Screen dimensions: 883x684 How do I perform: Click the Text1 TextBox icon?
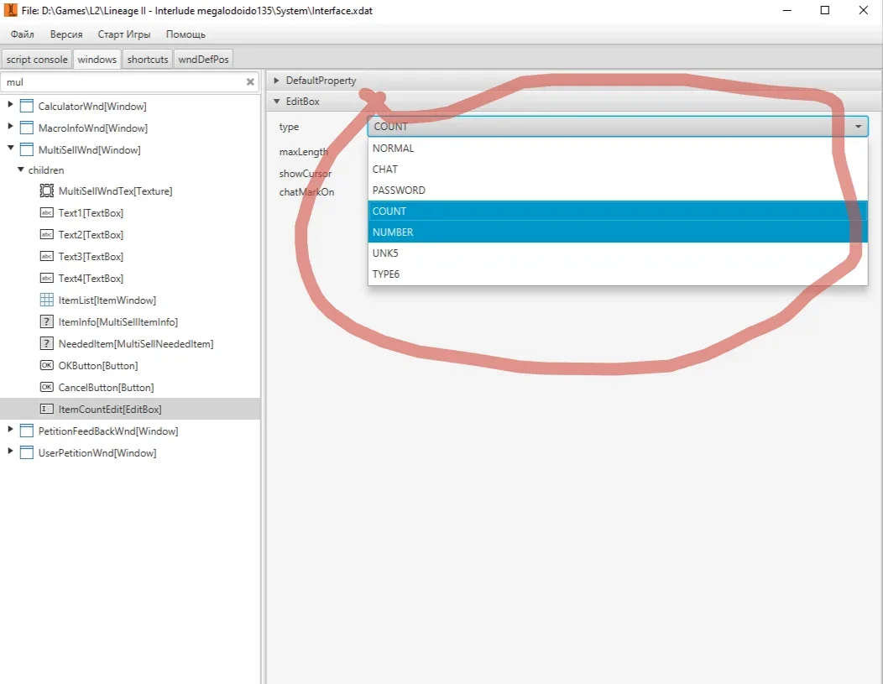[47, 213]
